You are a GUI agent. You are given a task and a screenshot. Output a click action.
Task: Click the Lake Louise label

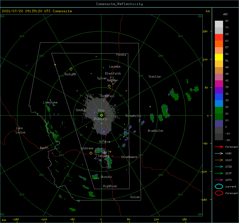pos(20,130)
